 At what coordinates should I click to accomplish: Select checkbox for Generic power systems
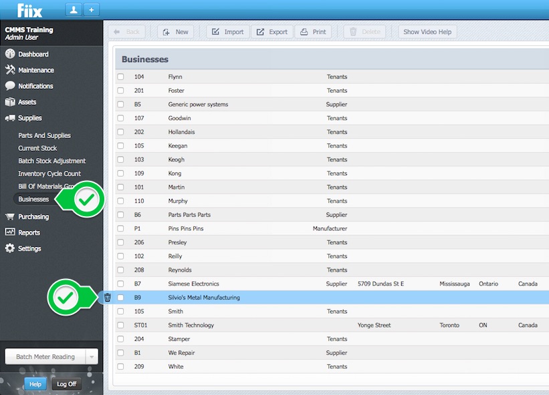pyautogui.click(x=120, y=104)
